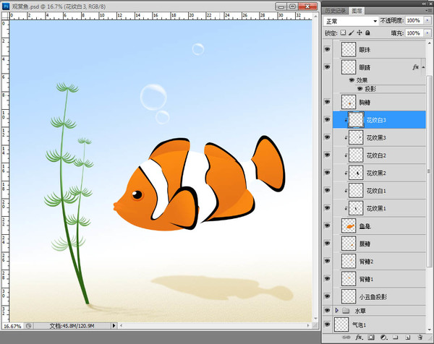The image size is (434, 344).
Task: Click the 鱼身 layer thumbnail
Action: click(349, 226)
